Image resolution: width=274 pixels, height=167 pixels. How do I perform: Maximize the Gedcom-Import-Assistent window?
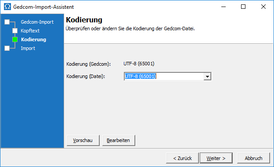click(x=243, y=7)
